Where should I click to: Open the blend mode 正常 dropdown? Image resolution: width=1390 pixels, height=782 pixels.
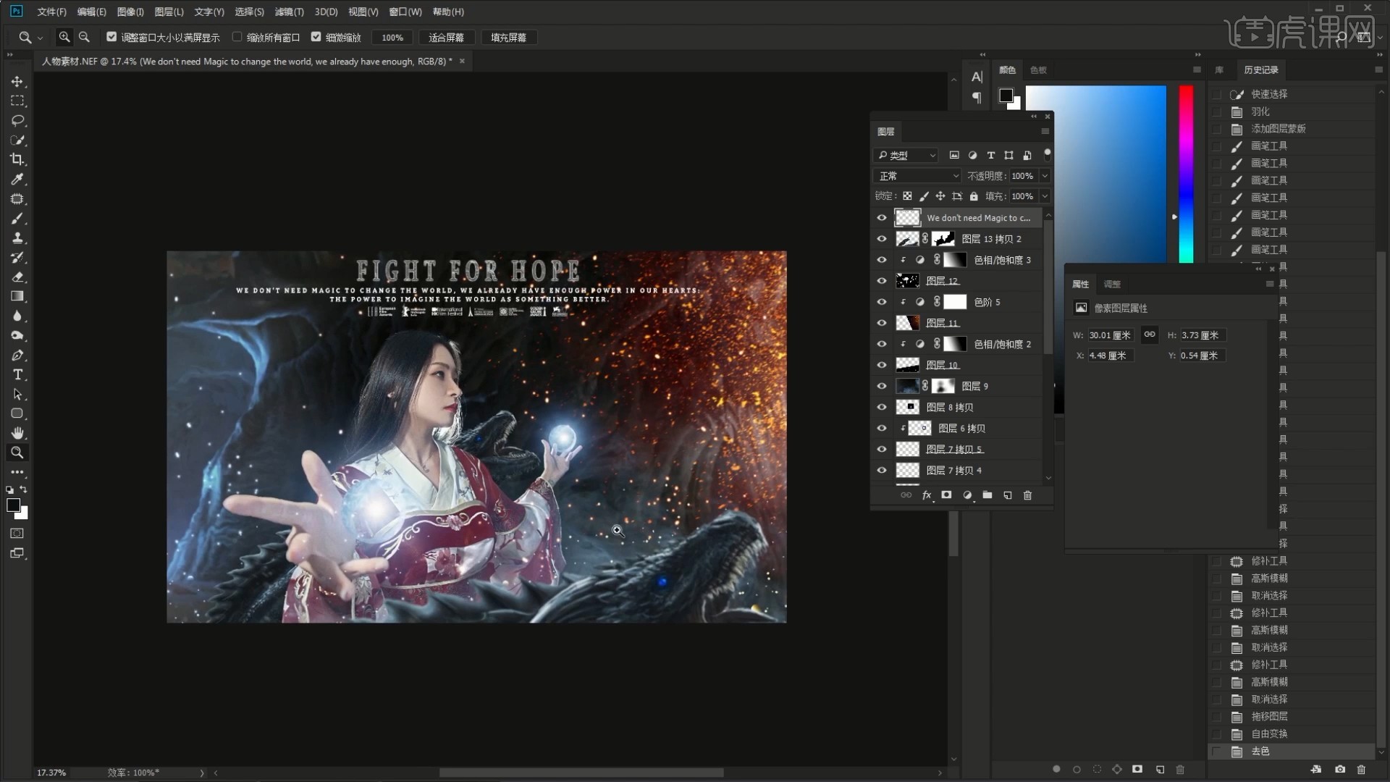[x=917, y=176]
